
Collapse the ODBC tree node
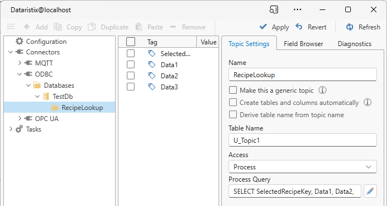pos(19,74)
